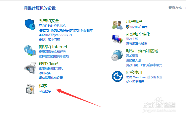The width and height of the screenshot is (186, 117).
Task: Open 更换输入法 link
Action: tap(134, 60)
